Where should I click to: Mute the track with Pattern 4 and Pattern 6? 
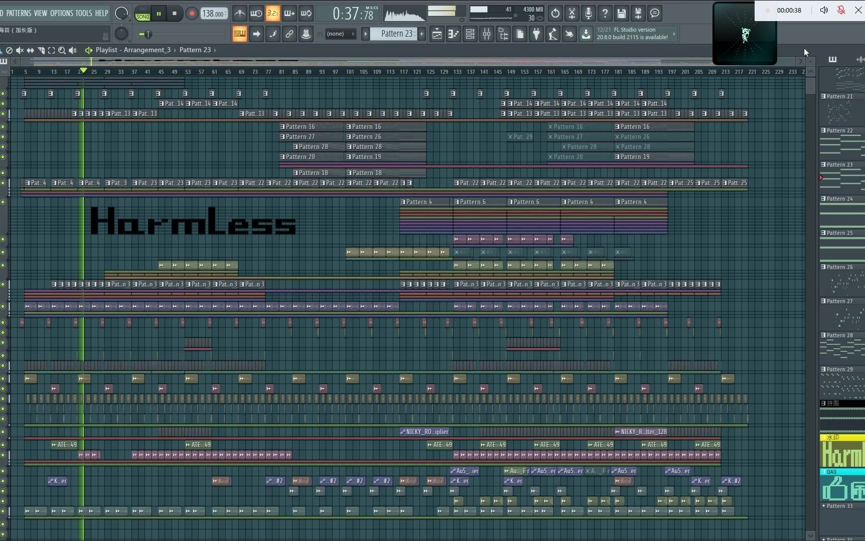pyautogui.click(x=3, y=202)
